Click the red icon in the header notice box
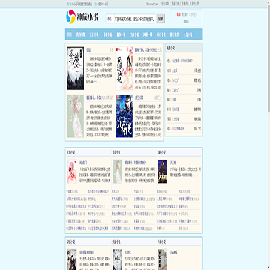 tap(178, 14)
